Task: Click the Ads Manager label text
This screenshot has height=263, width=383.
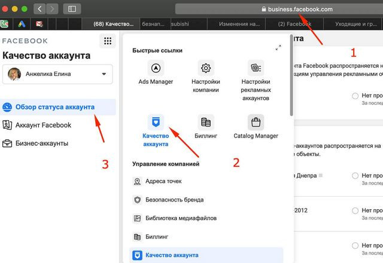Action: [156, 81]
